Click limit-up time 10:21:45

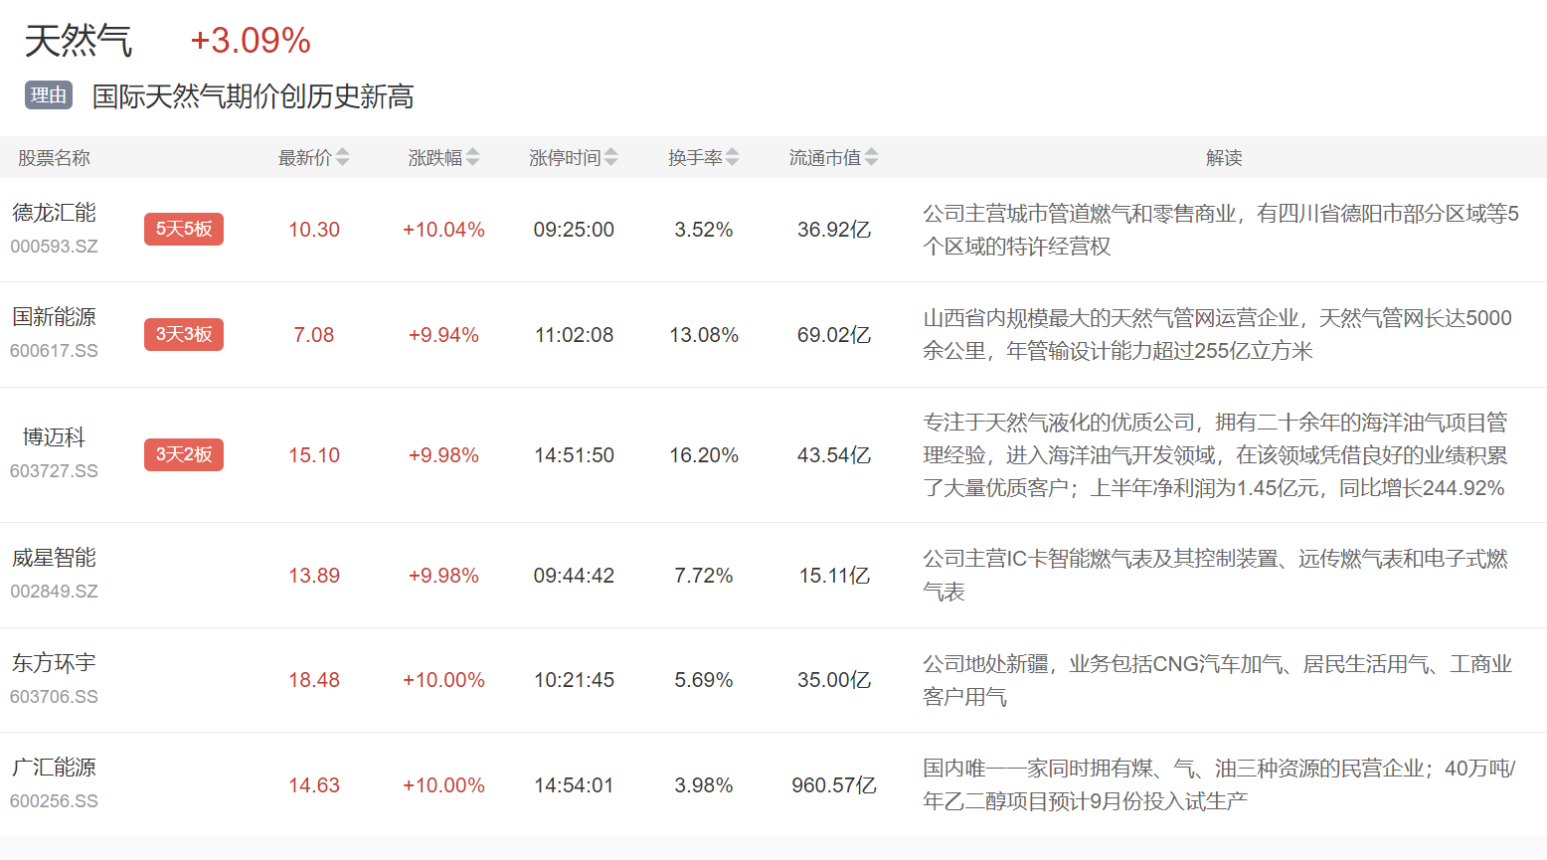574,680
